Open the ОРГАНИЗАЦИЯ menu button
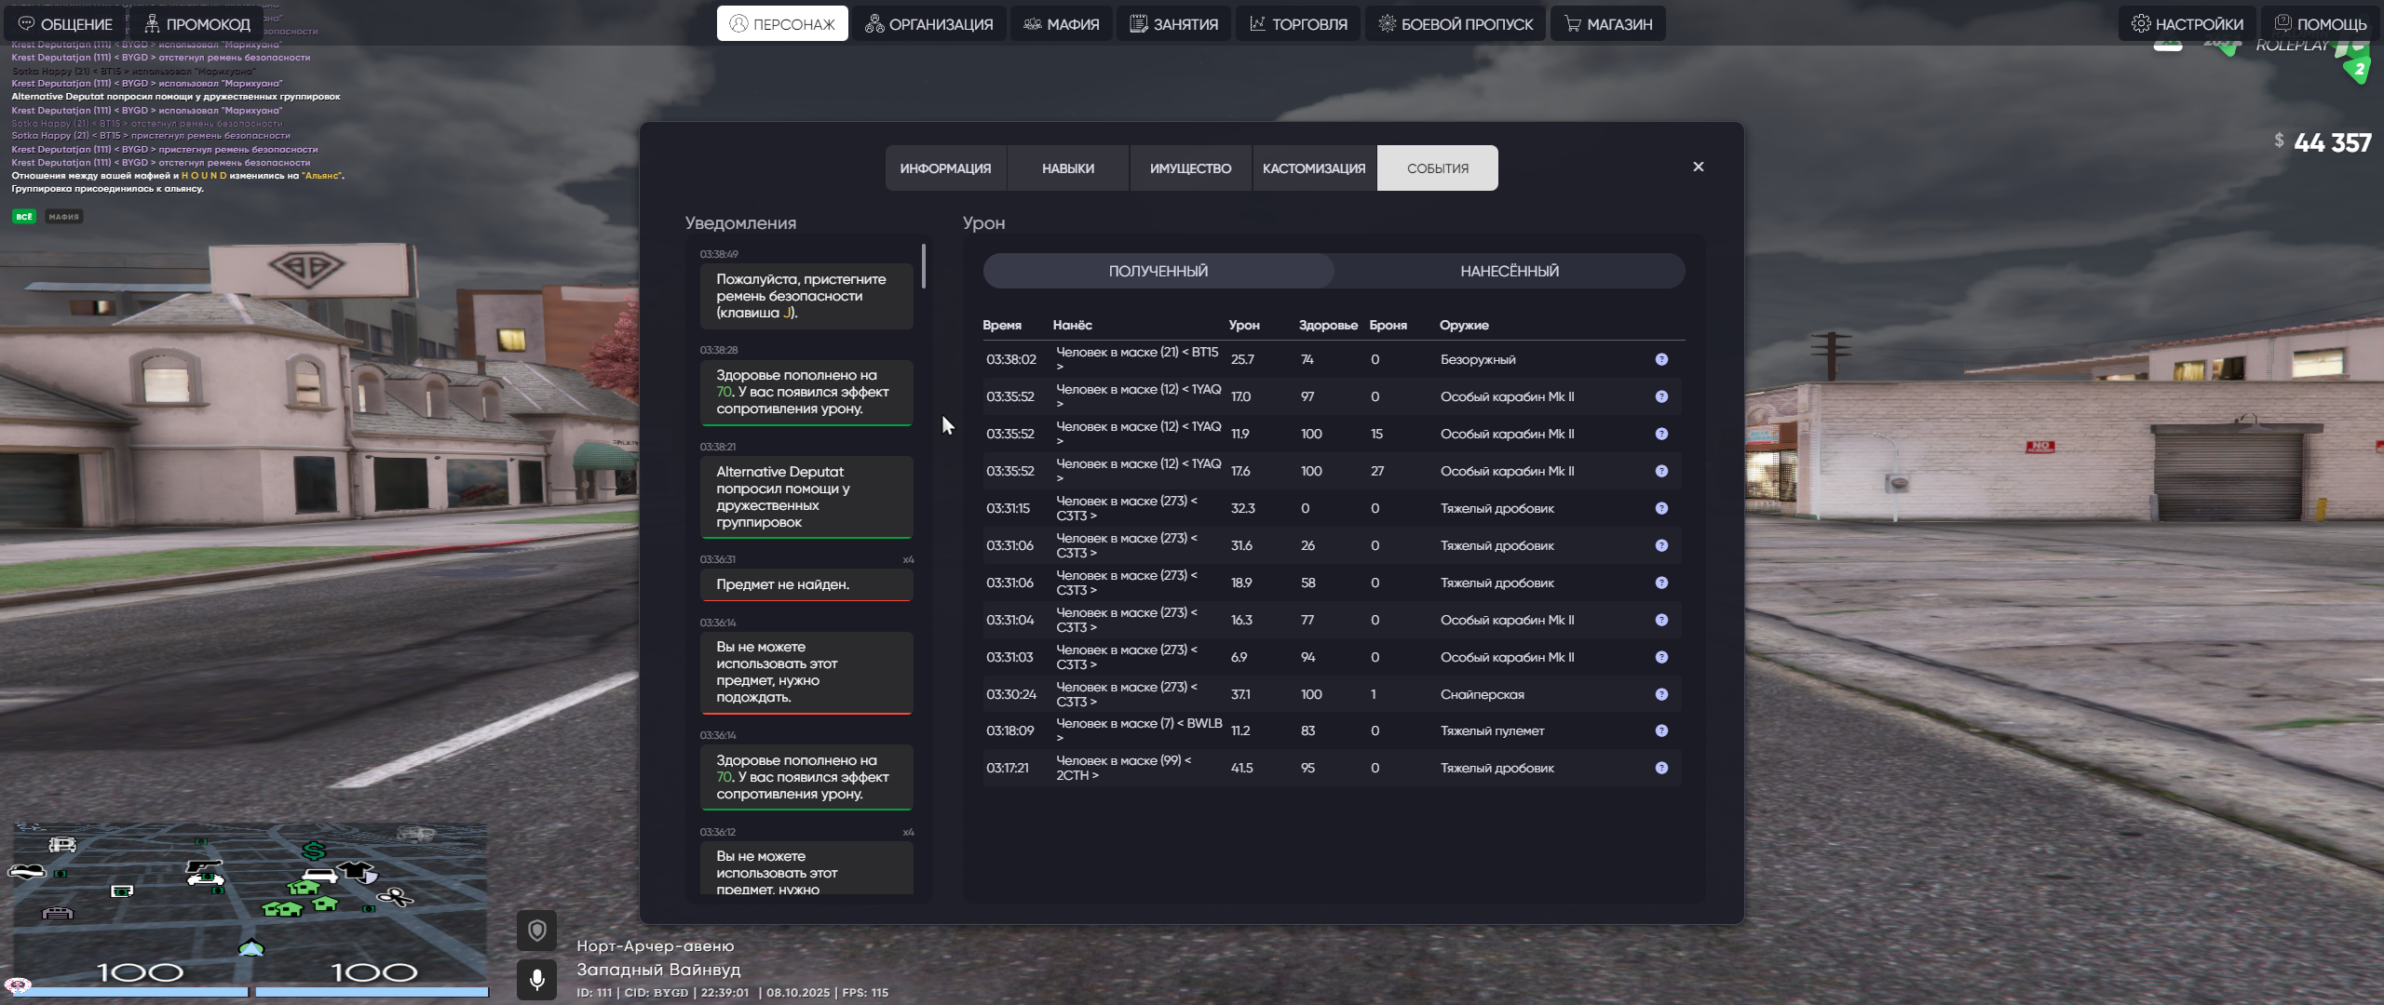The width and height of the screenshot is (2384, 1005). point(928,24)
